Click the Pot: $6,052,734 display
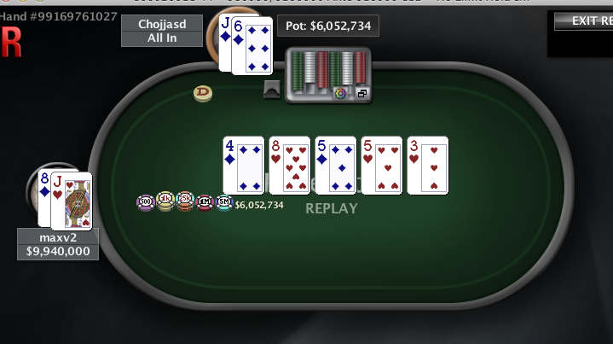 [328, 26]
